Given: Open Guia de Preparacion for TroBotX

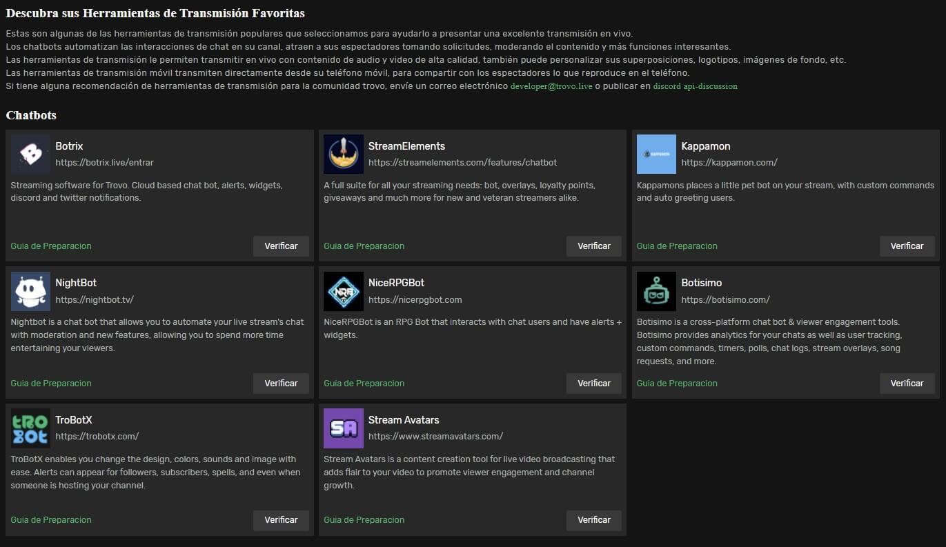Looking at the screenshot, I should (x=51, y=520).
